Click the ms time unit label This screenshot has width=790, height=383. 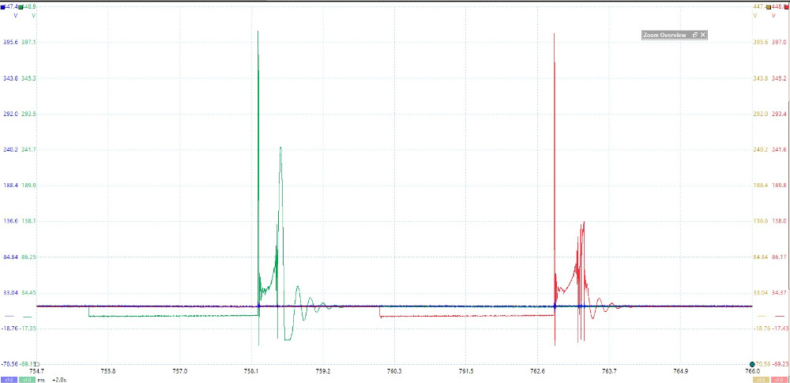point(41,380)
